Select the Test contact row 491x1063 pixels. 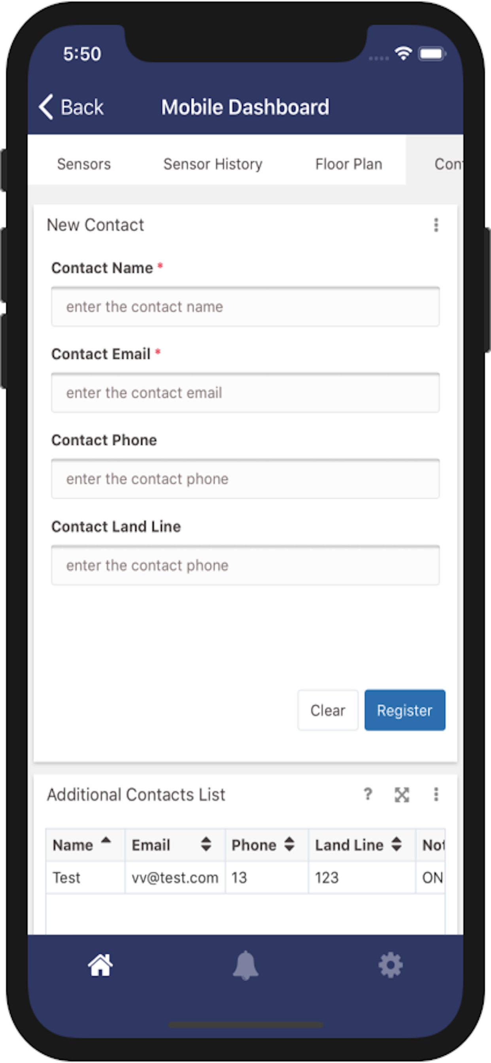[x=173, y=878]
